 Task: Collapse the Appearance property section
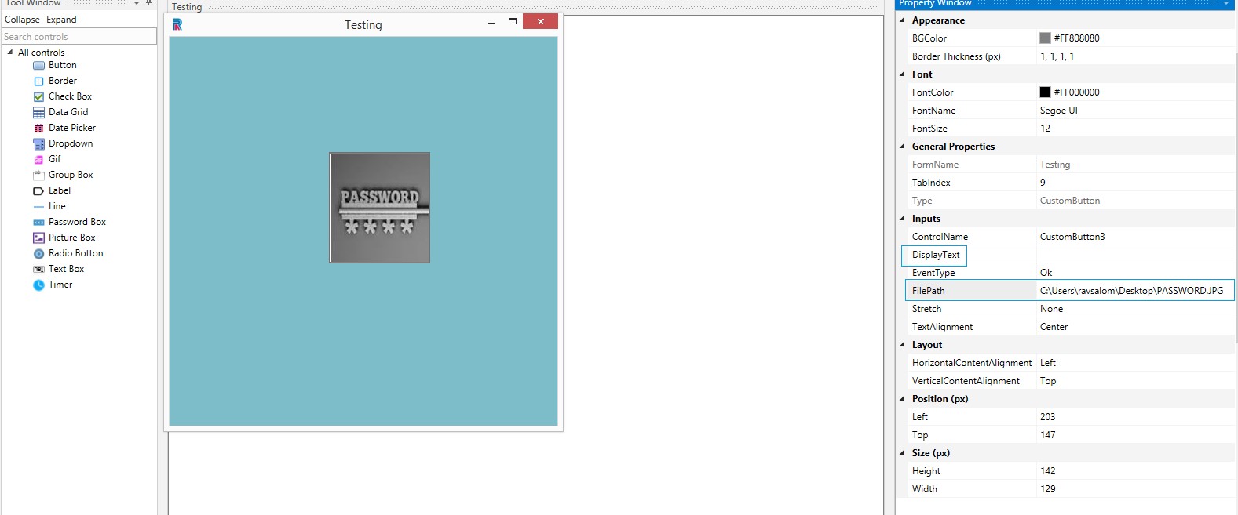pyautogui.click(x=902, y=20)
